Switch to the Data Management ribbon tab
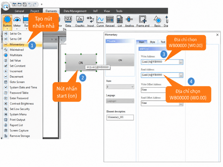This screenshot has width=223, height=167. pos(75,11)
